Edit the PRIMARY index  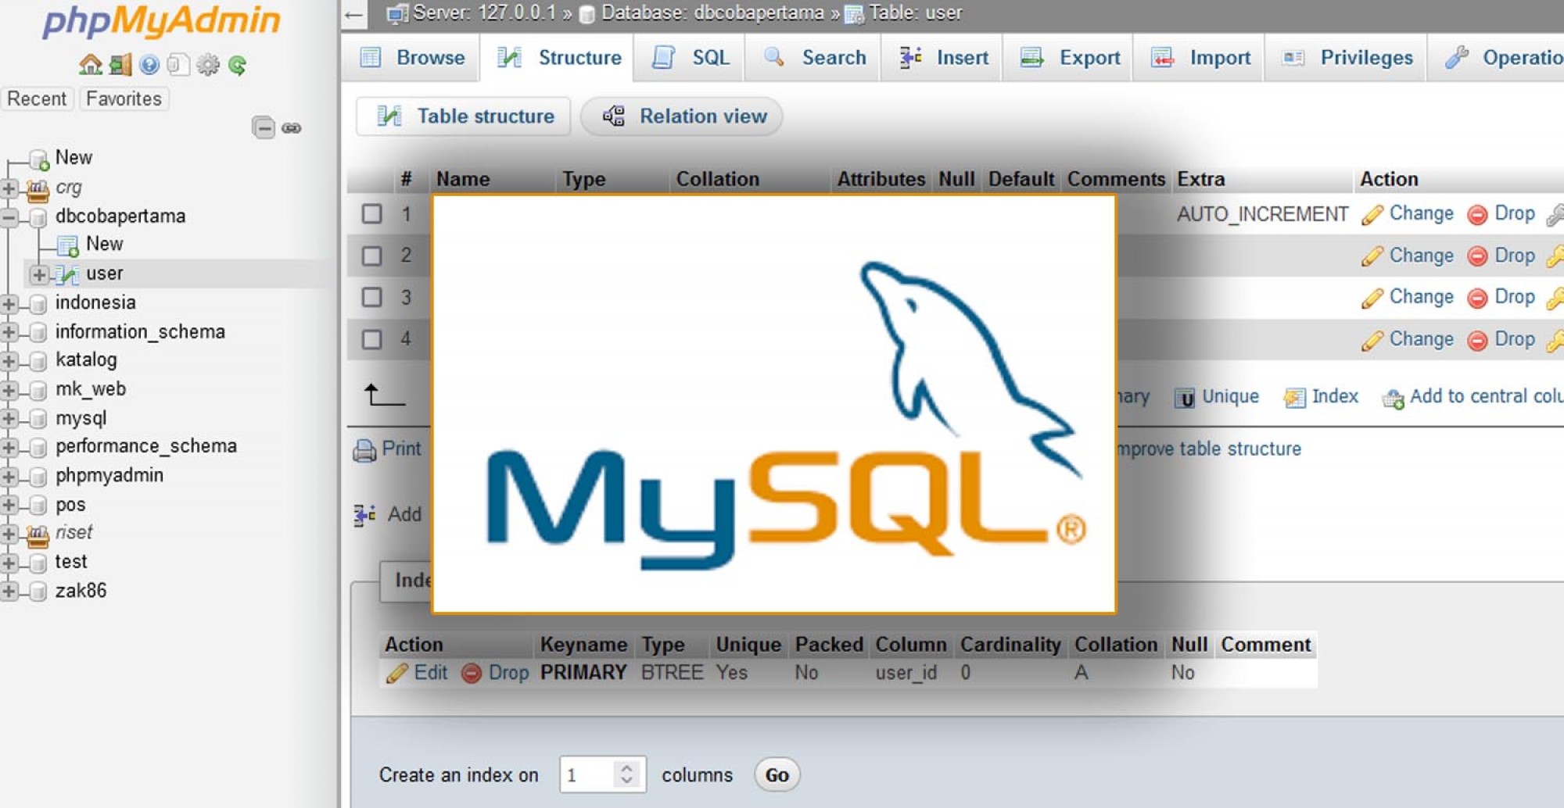coord(418,673)
